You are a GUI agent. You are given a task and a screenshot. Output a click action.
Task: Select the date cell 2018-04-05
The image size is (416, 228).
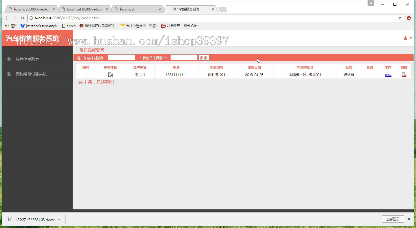pyautogui.click(x=254, y=75)
